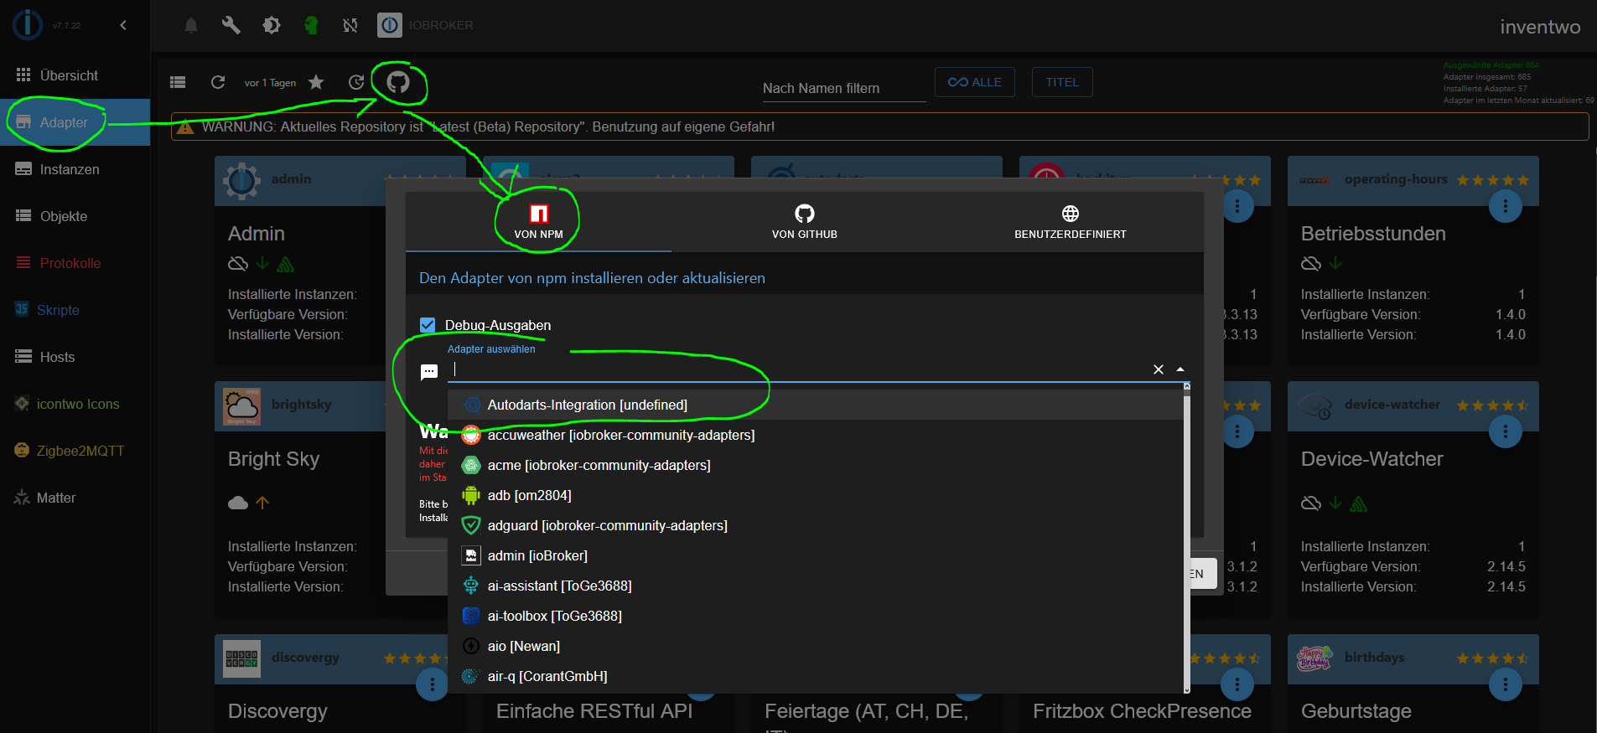Click the birthdays adapter logo

[1314, 658]
